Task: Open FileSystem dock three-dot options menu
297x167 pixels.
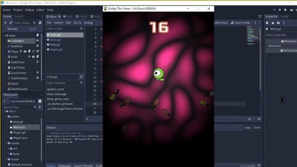Action: [42, 95]
